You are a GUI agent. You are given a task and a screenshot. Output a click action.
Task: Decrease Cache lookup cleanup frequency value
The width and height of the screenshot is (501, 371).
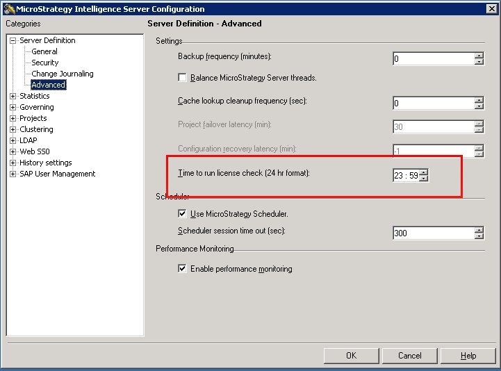point(479,106)
